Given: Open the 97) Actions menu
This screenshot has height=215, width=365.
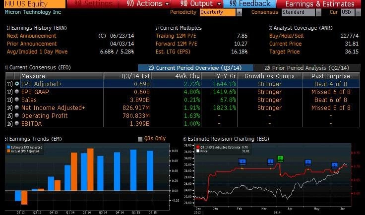Looking at the screenshot, I should click(x=148, y=4).
